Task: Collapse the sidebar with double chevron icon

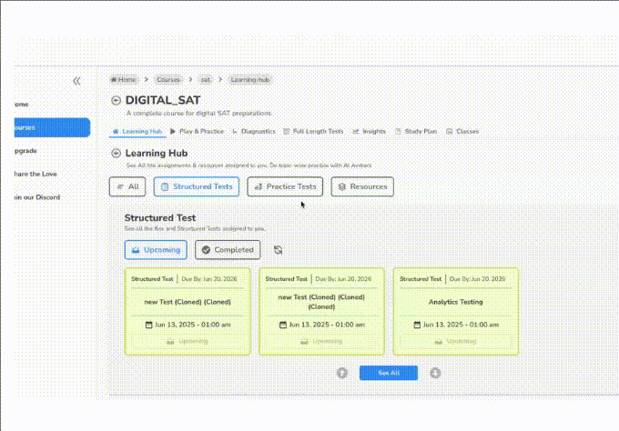Action: click(76, 81)
